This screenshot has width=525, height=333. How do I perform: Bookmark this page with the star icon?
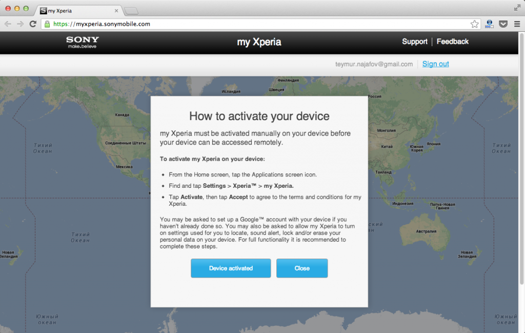coord(474,24)
